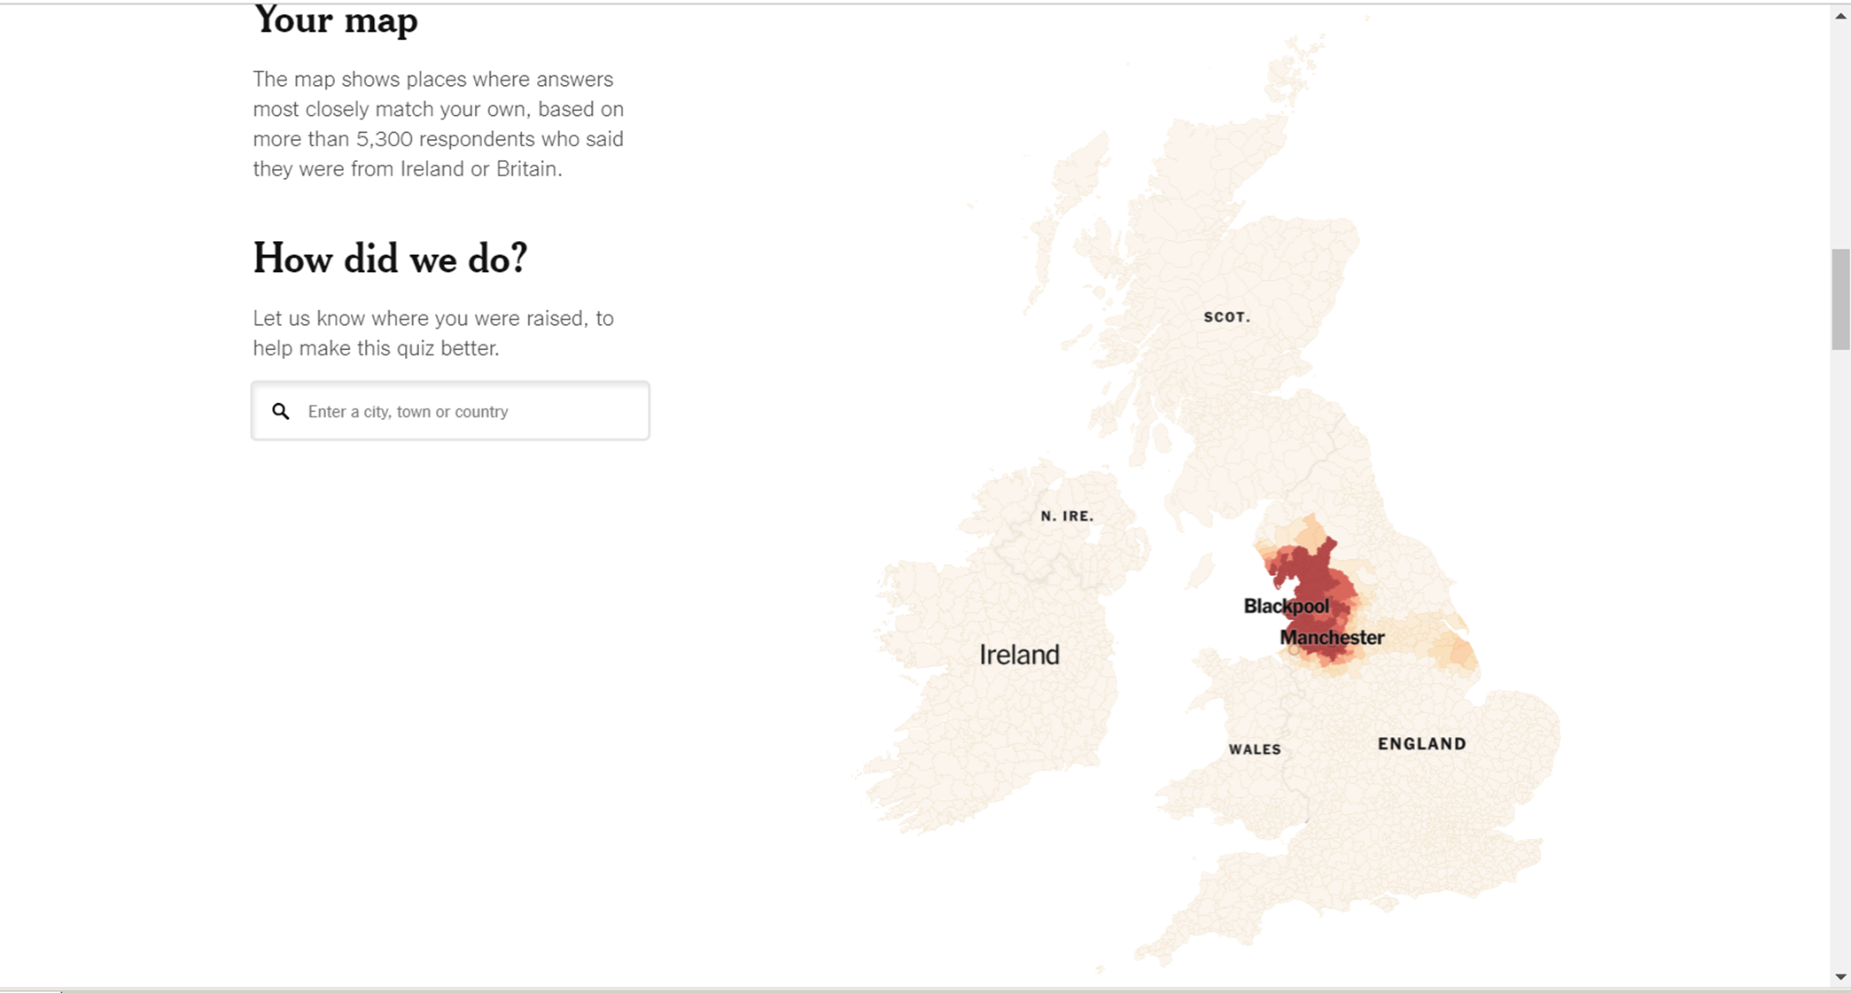
Task: Click the paragraph mentioning 5,300 respondents
Action: (439, 124)
